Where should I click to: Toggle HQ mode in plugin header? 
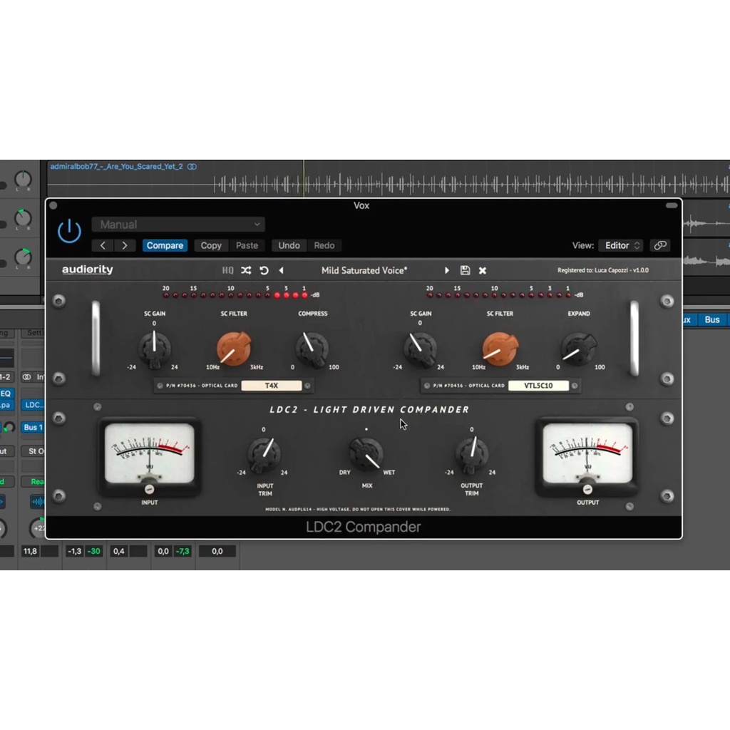pos(227,270)
